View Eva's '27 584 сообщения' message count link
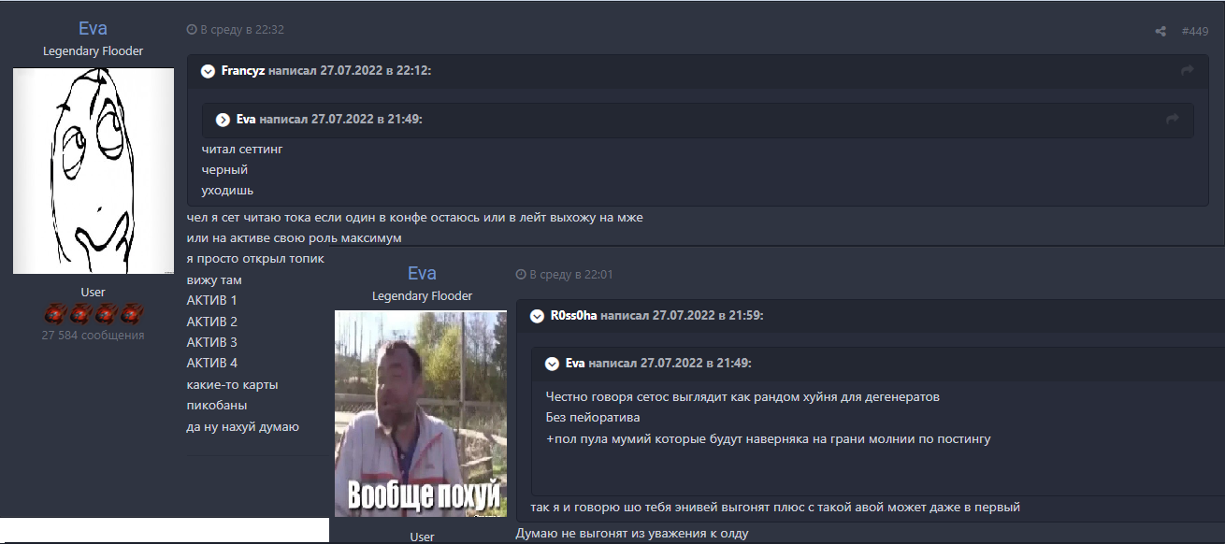 (x=93, y=336)
